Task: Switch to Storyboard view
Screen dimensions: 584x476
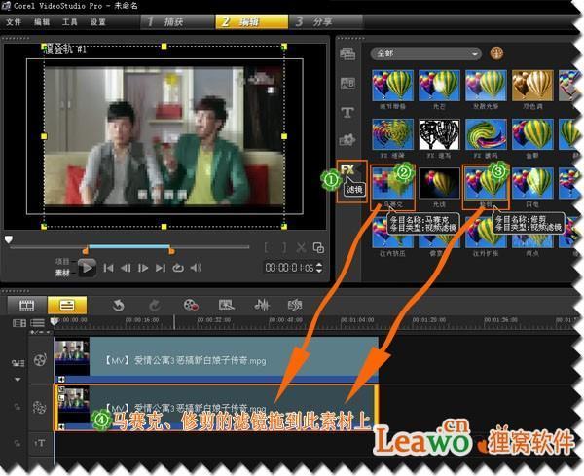Action: [x=25, y=305]
